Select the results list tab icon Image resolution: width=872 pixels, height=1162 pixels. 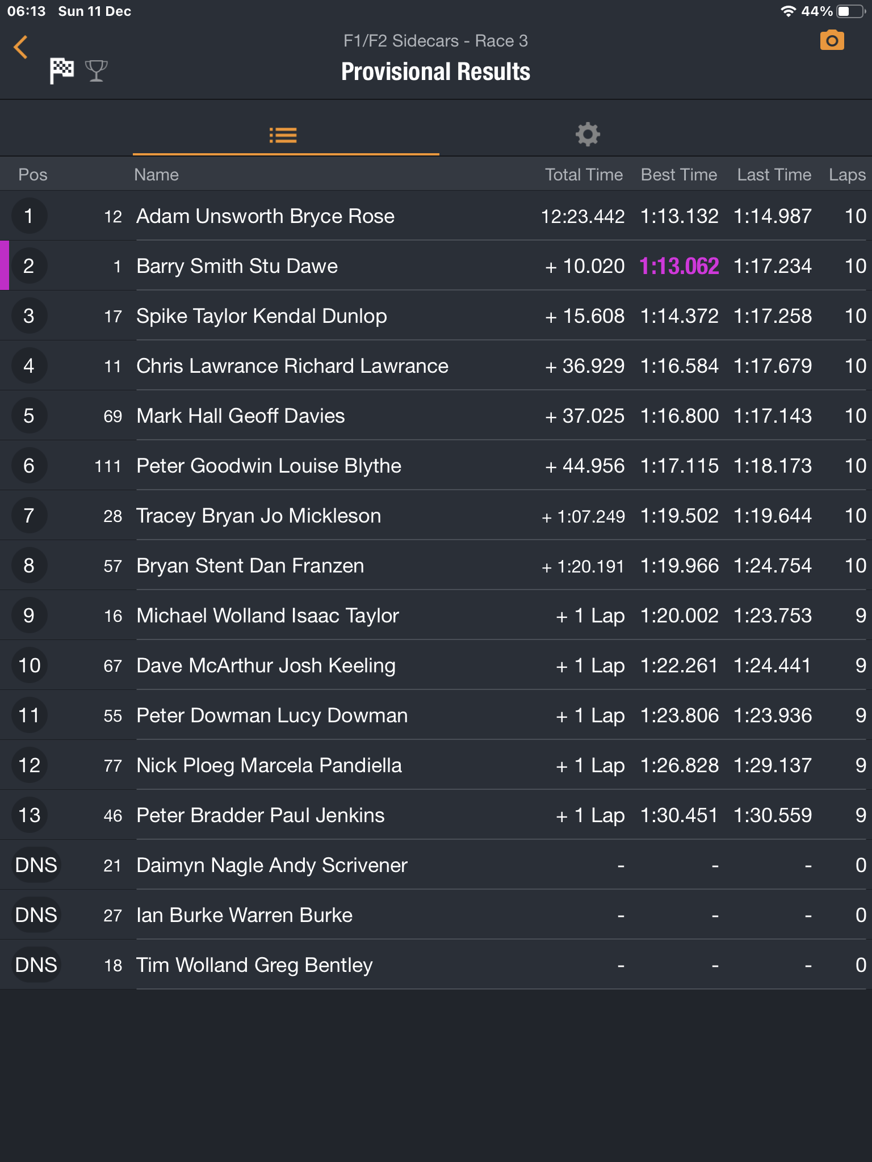point(283,135)
